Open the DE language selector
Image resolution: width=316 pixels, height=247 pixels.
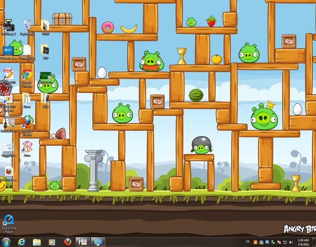pos(248,241)
